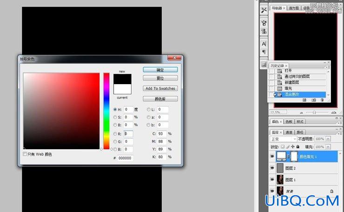Image resolution: width=344 pixels, height=212 pixels.
Task: Open the Color panel flyout menu icon
Action: (x=340, y=123)
